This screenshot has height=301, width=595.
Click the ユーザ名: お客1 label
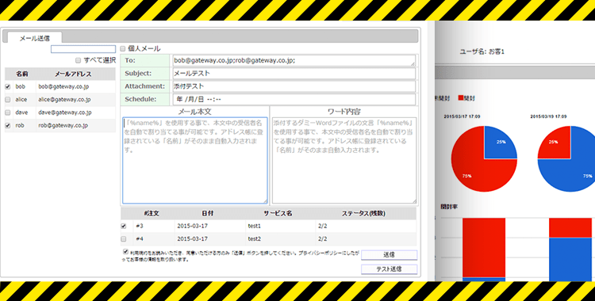tap(482, 51)
